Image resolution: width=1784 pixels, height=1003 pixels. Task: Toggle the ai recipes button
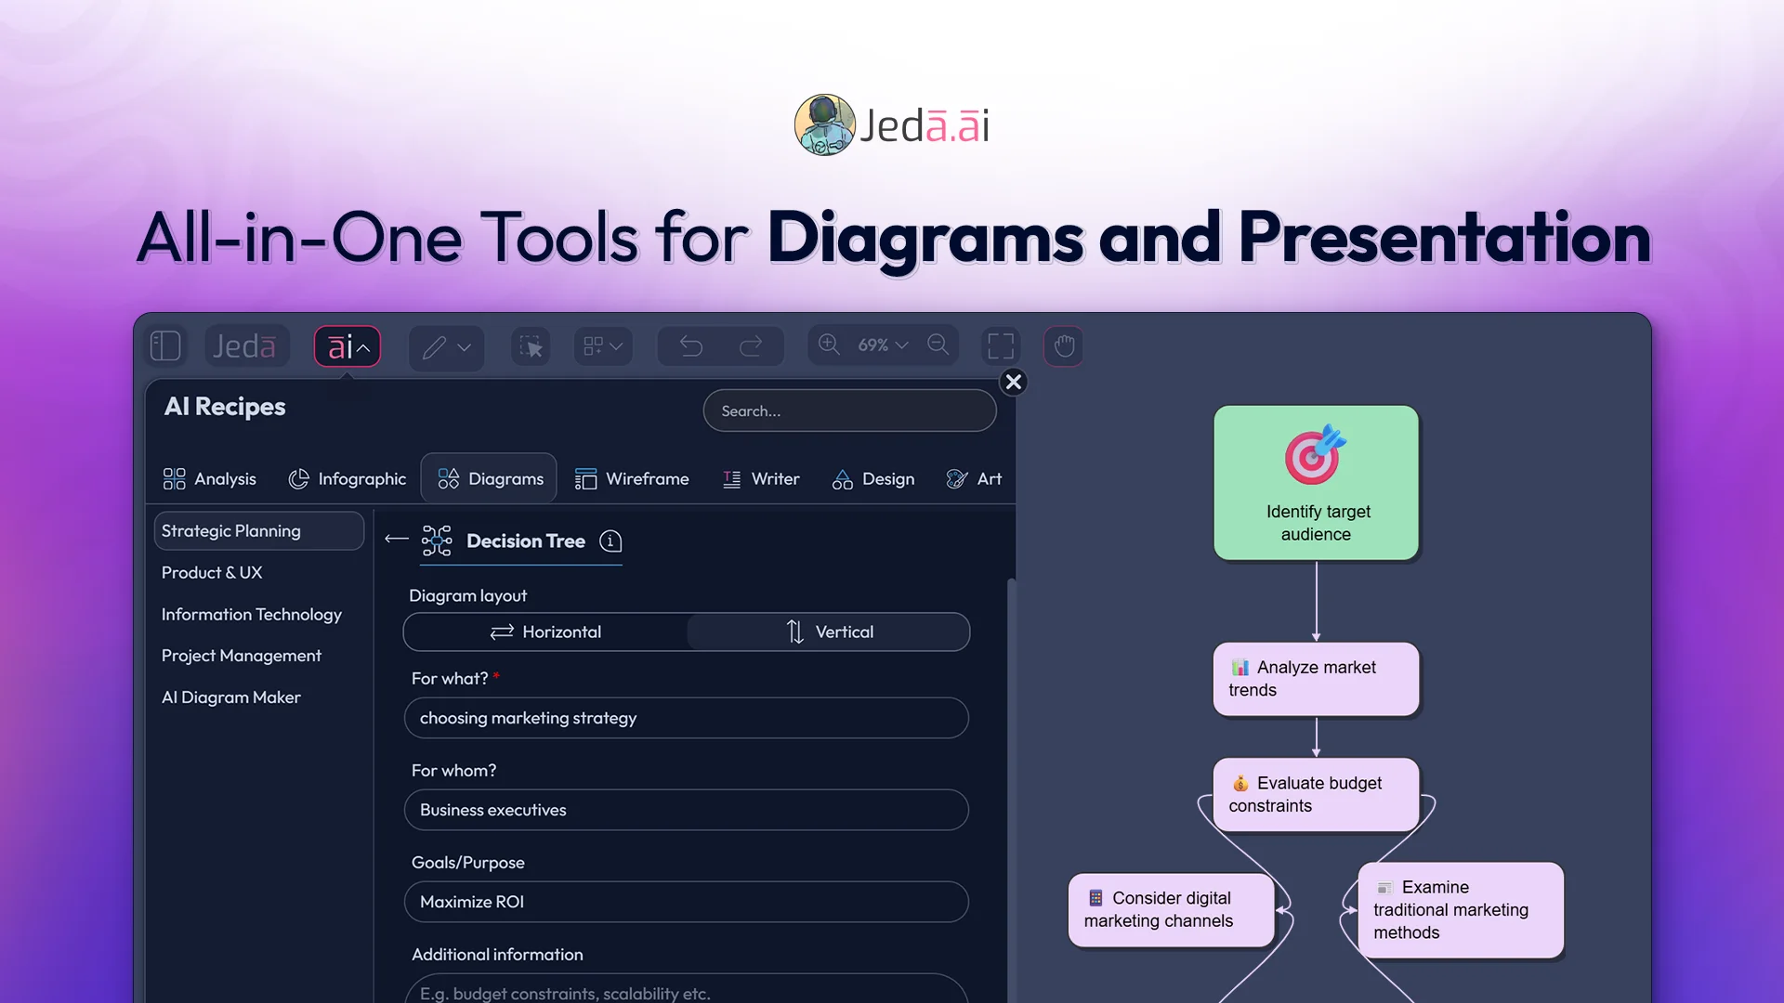[347, 345]
